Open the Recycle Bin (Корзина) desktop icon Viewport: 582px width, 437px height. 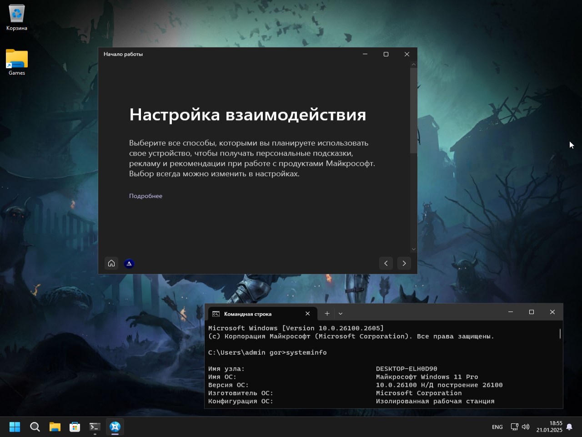pyautogui.click(x=17, y=18)
